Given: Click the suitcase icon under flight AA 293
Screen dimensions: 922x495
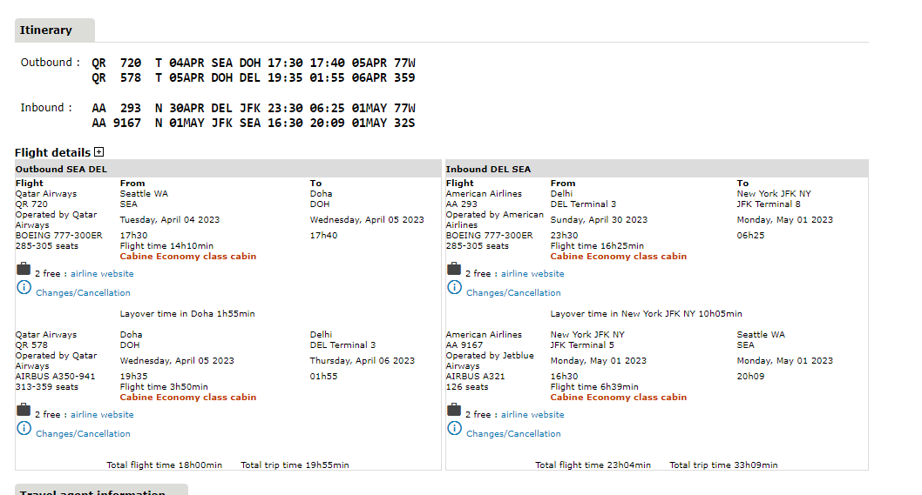Looking at the screenshot, I should [x=454, y=270].
